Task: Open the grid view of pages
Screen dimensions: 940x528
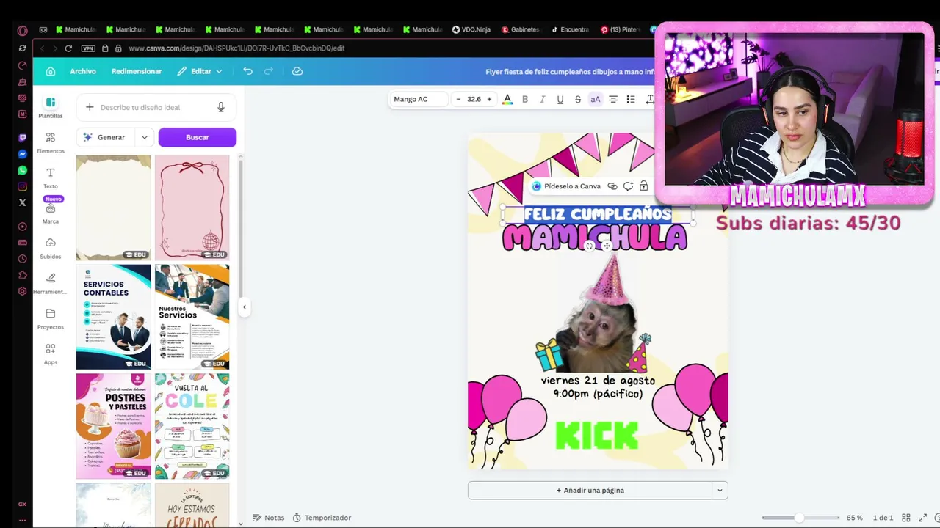Action: point(906,518)
